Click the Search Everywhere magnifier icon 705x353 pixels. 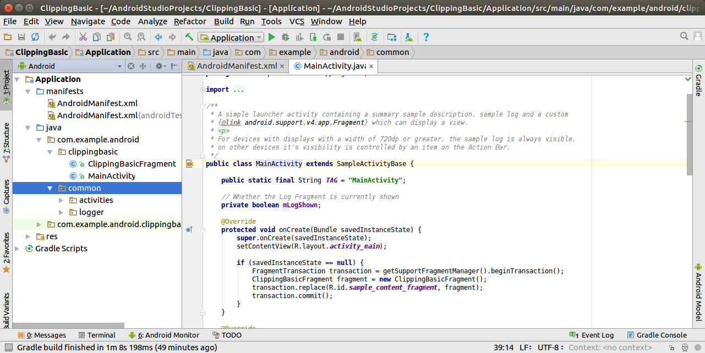point(684,36)
